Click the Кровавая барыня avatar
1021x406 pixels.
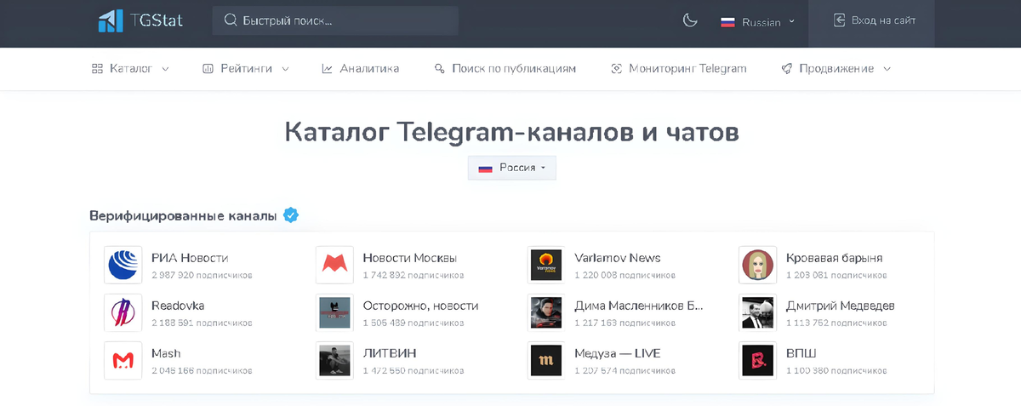click(757, 265)
